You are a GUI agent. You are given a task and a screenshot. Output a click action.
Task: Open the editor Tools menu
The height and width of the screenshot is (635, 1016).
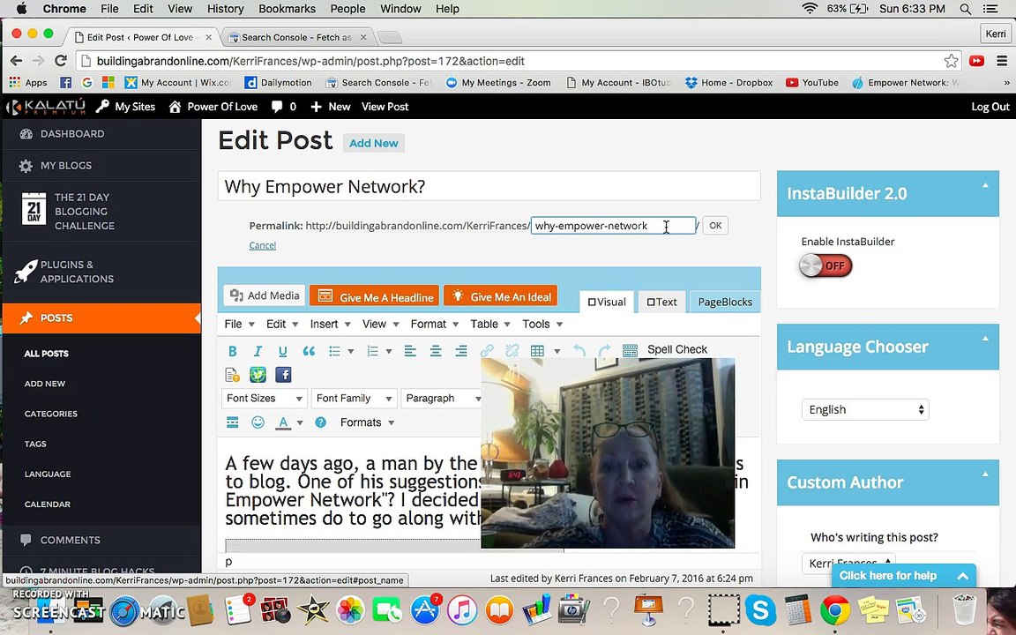point(542,324)
